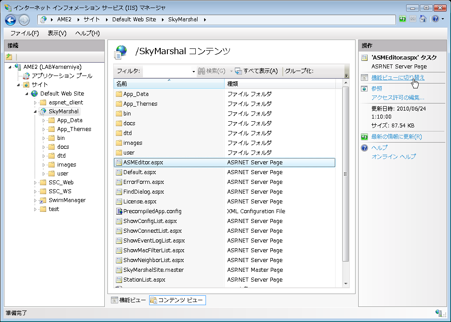Select the test node in the tree

tap(54, 209)
